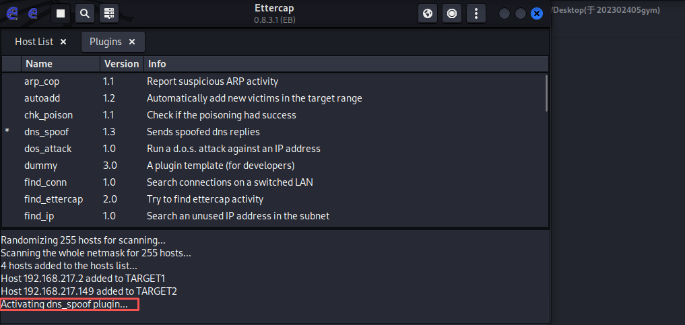Viewport: 685px width, 325px height.
Task: Sort plugins by Name column header
Action: (39, 64)
